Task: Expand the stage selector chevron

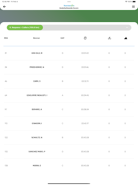Action: tap(127, 27)
